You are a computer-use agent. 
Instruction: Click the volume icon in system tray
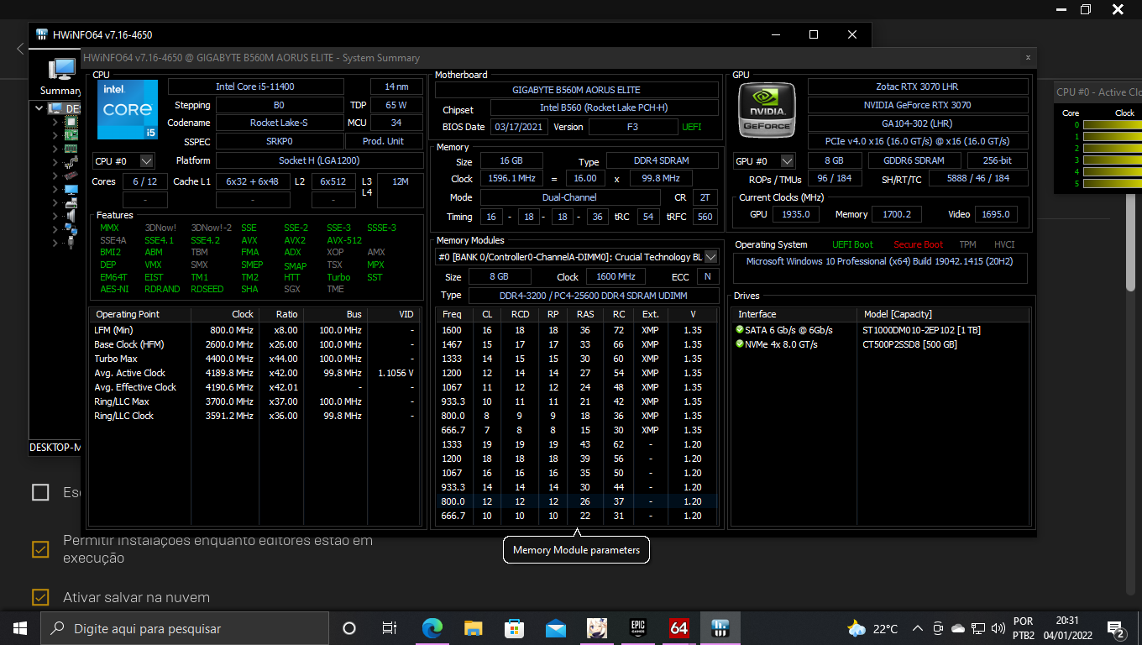[998, 628]
